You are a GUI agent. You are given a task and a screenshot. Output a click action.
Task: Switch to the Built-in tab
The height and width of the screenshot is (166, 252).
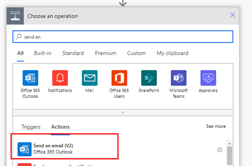(x=43, y=53)
